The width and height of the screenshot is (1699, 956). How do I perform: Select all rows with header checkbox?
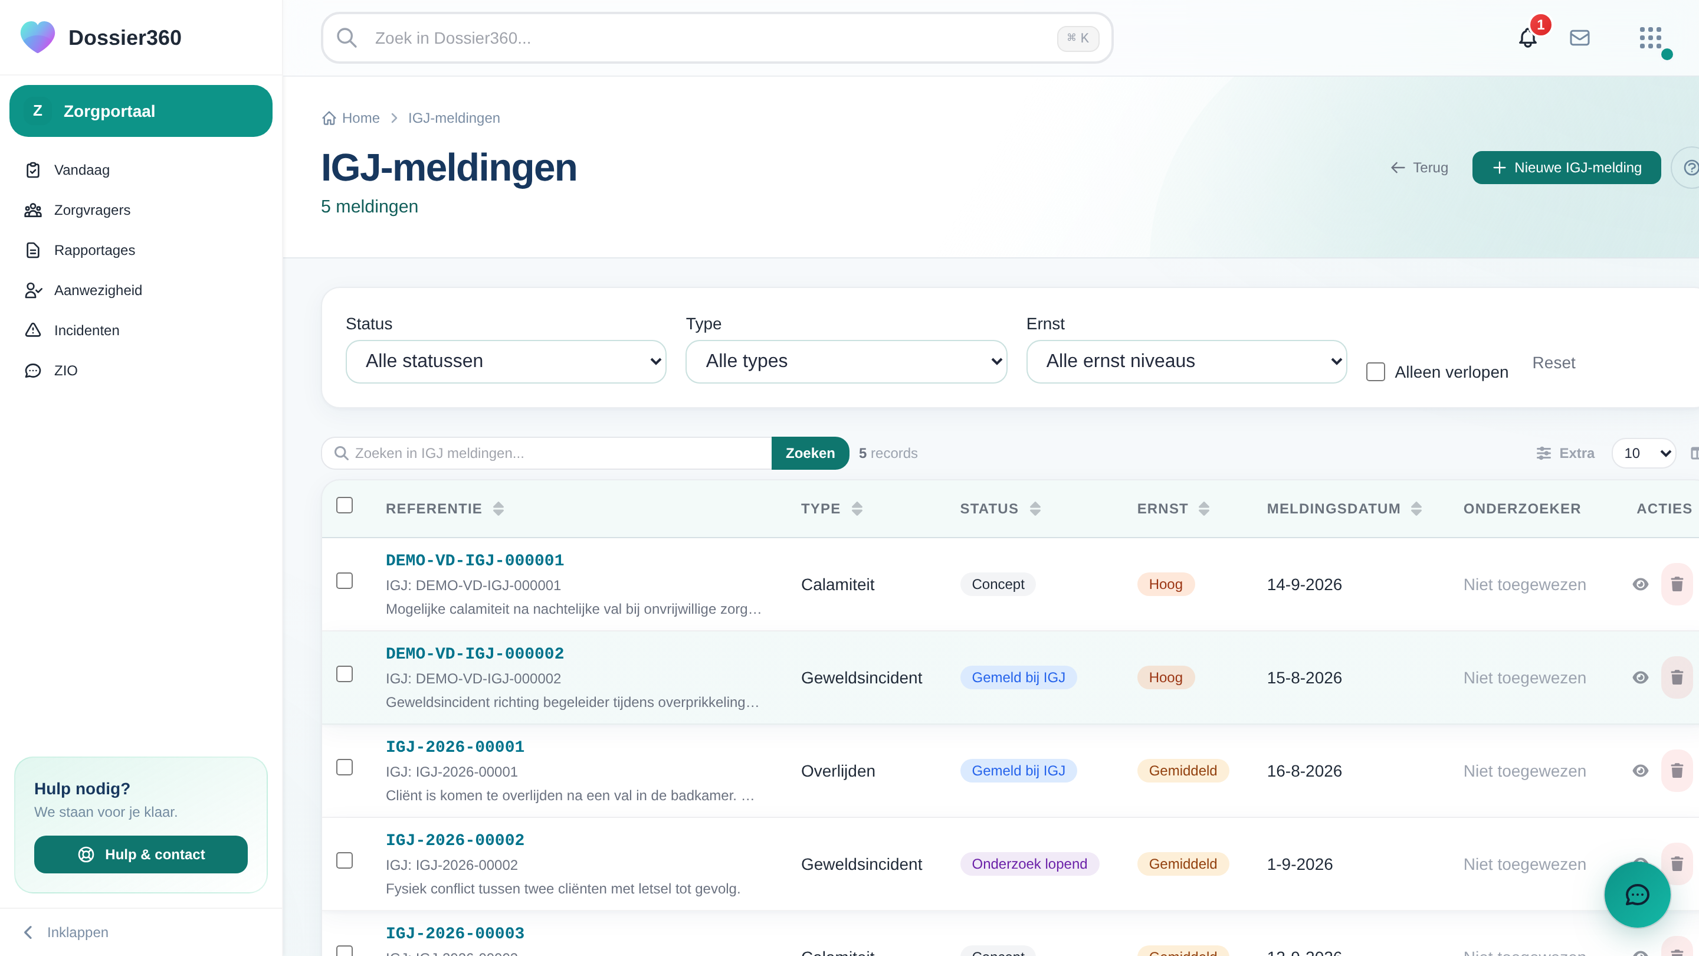pos(345,505)
